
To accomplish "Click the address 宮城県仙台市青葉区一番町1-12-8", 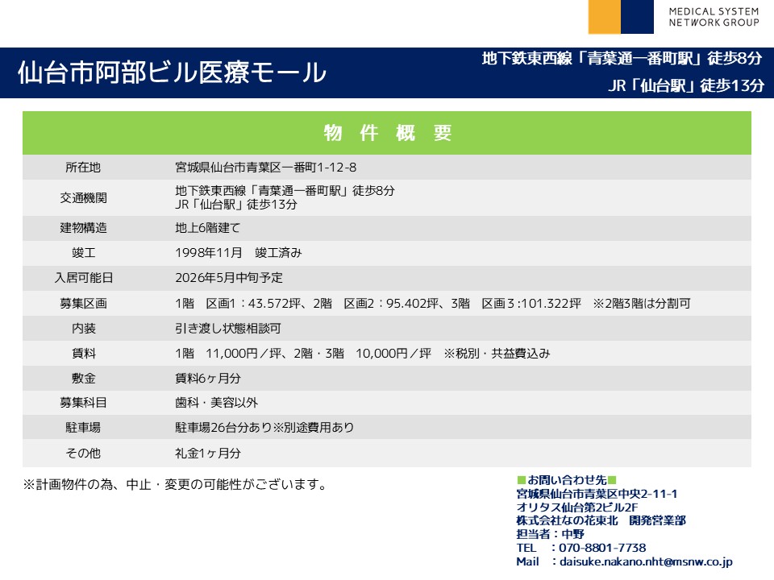I will 265,168.
